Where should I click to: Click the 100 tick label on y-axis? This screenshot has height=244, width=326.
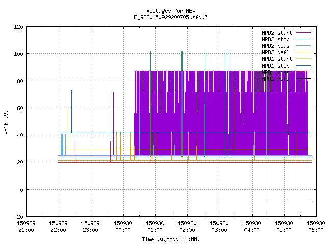[x=18, y=54]
